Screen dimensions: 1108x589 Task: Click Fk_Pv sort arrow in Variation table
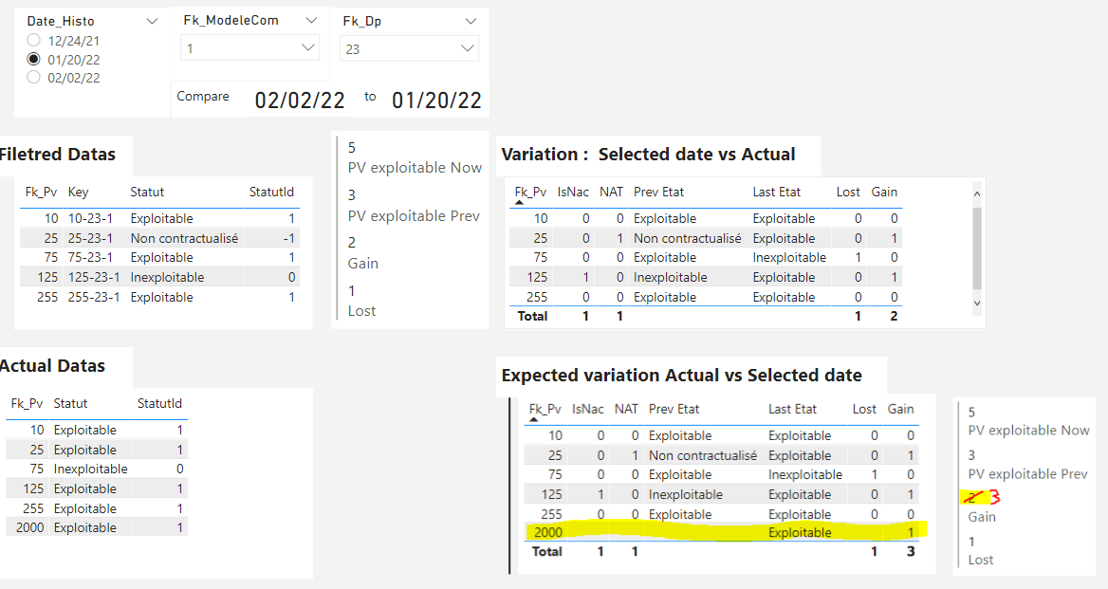point(520,203)
